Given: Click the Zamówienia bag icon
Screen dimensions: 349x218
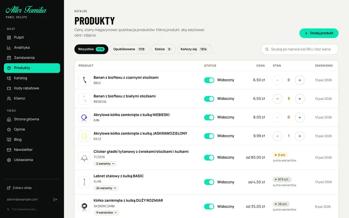Looking at the screenshot, I should click(x=9, y=58).
